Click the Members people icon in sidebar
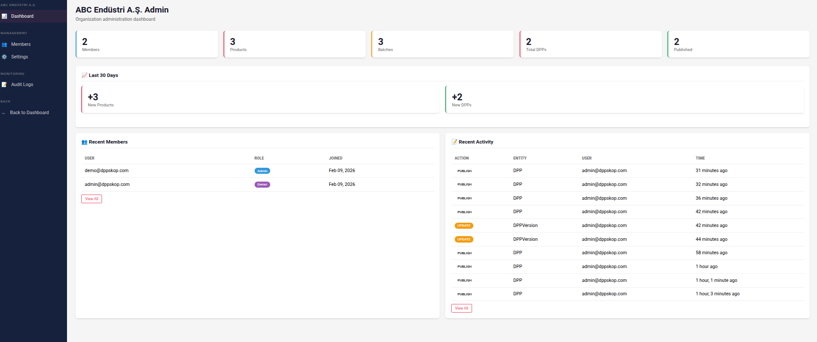 4,45
